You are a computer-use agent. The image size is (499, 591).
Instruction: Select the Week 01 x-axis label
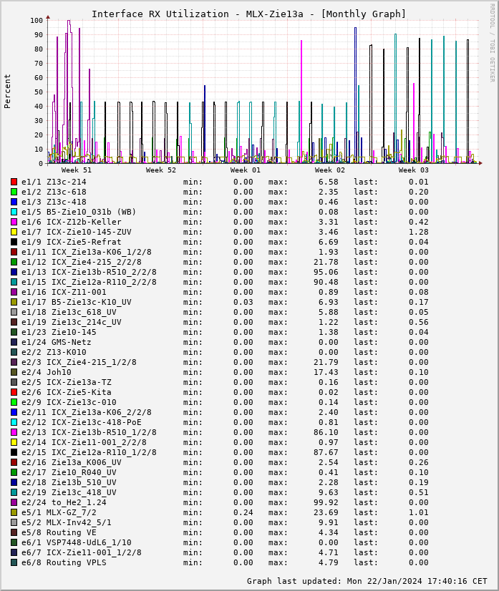pyautogui.click(x=246, y=170)
